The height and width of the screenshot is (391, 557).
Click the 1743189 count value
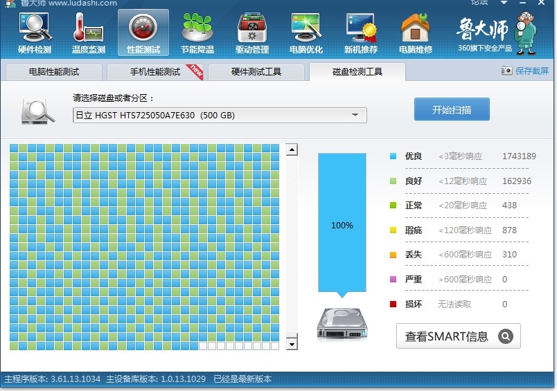point(519,156)
